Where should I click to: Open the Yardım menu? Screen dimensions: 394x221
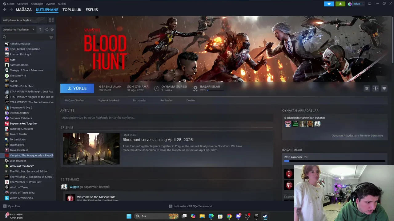[62, 4]
